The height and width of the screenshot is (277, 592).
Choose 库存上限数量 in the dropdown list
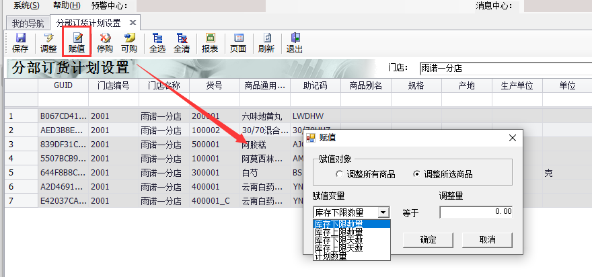(351, 232)
